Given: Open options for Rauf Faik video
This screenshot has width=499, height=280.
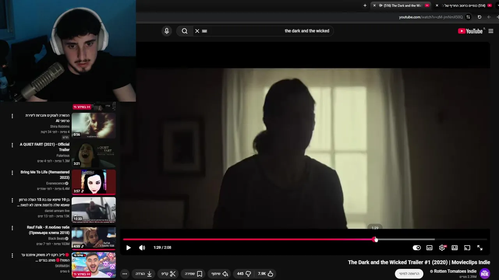Looking at the screenshot, I should tap(12, 228).
